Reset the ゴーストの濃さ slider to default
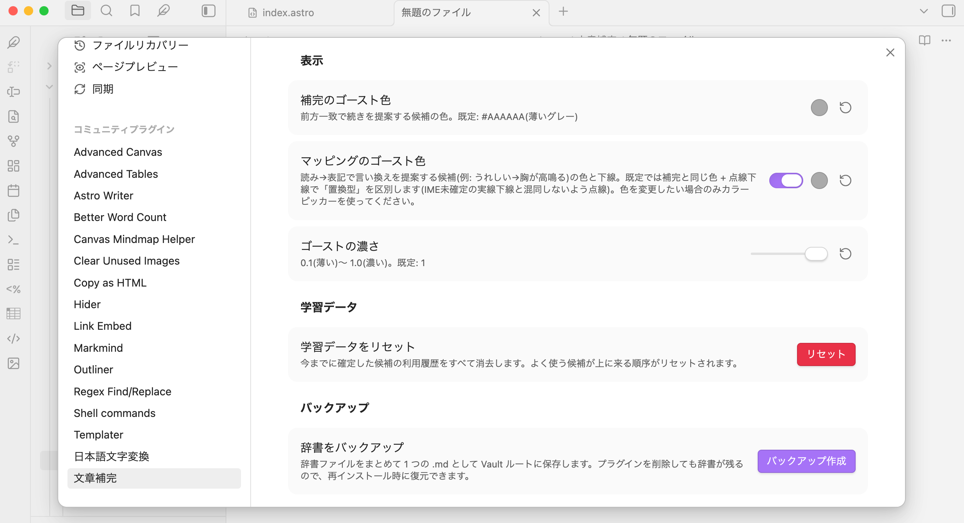This screenshot has height=523, width=964. pyautogui.click(x=845, y=253)
